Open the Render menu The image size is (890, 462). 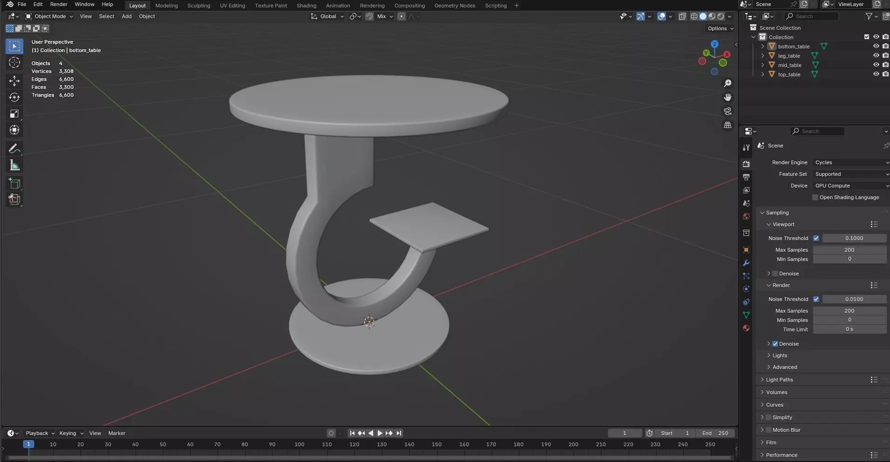pyautogui.click(x=59, y=4)
